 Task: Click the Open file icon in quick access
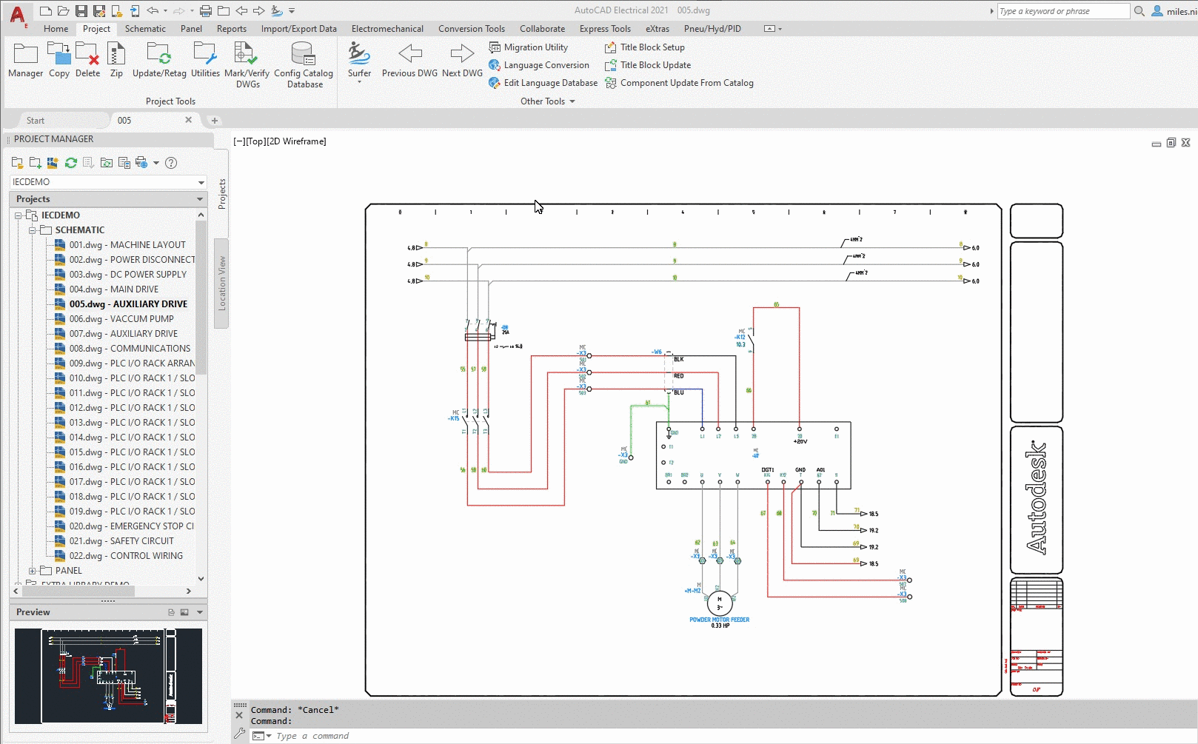(64, 10)
